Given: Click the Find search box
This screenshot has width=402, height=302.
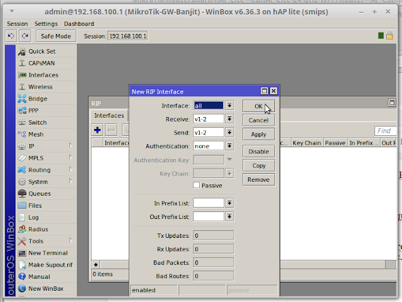Looking at the screenshot, I should 385,131.
